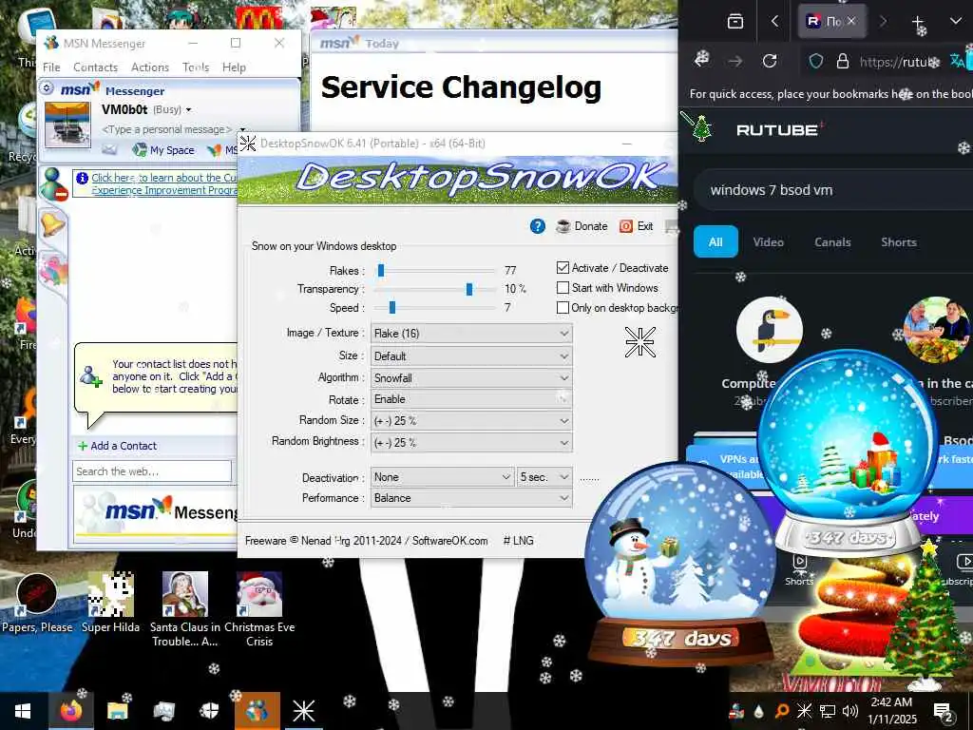Click the Donate label in DesktopSnowOK
Image resolution: width=973 pixels, height=730 pixels.
pyautogui.click(x=591, y=226)
